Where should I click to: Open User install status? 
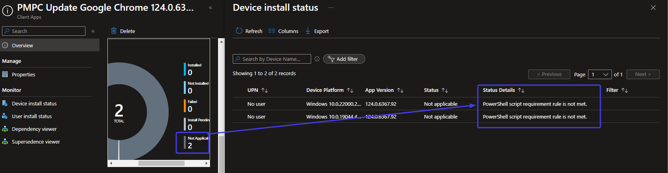pyautogui.click(x=32, y=116)
